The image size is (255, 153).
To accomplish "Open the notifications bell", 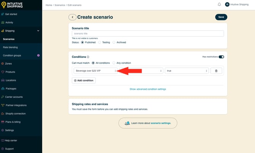I will click(x=219, y=5).
